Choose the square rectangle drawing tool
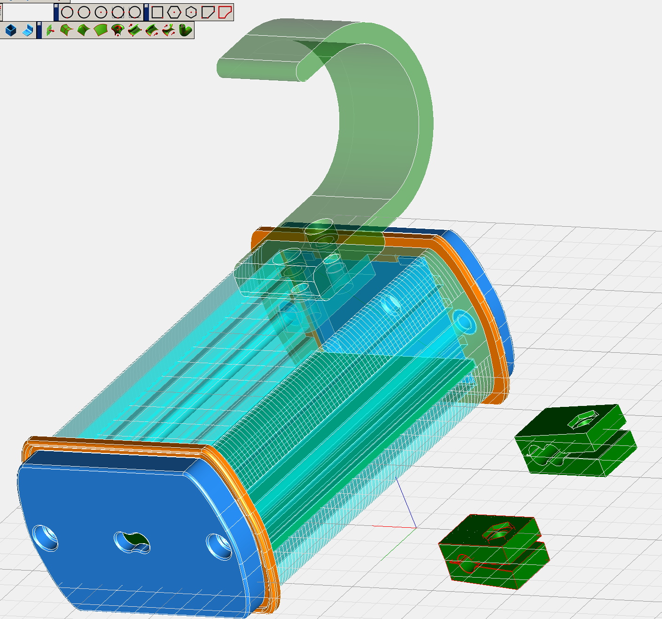 click(157, 12)
